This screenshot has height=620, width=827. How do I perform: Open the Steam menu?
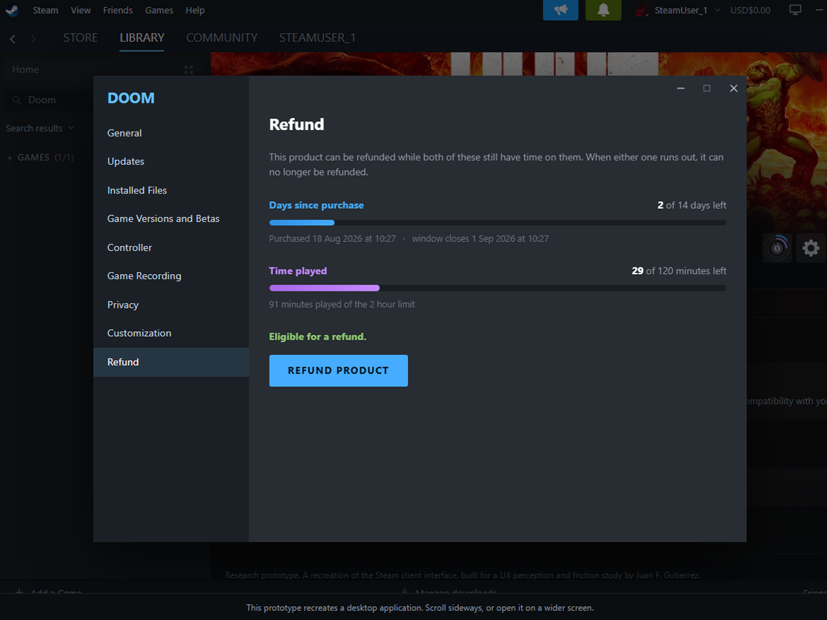coord(45,10)
